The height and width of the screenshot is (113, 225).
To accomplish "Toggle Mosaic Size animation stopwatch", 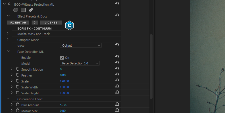I will tap(18, 110).
